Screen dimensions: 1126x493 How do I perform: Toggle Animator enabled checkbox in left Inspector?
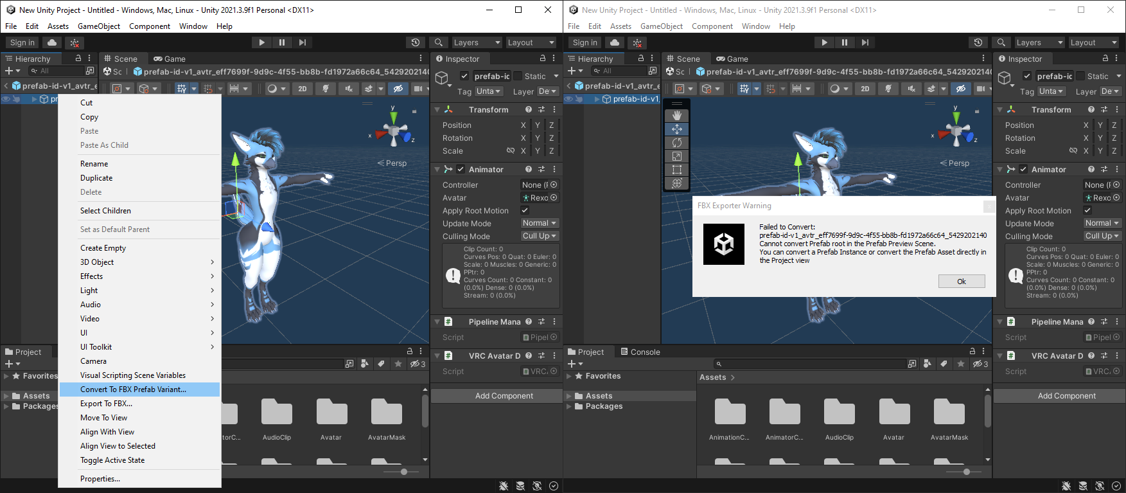pyautogui.click(x=461, y=169)
